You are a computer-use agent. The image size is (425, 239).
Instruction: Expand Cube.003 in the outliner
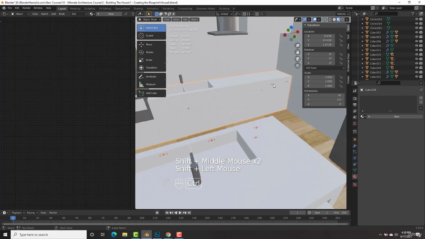tap(363, 37)
